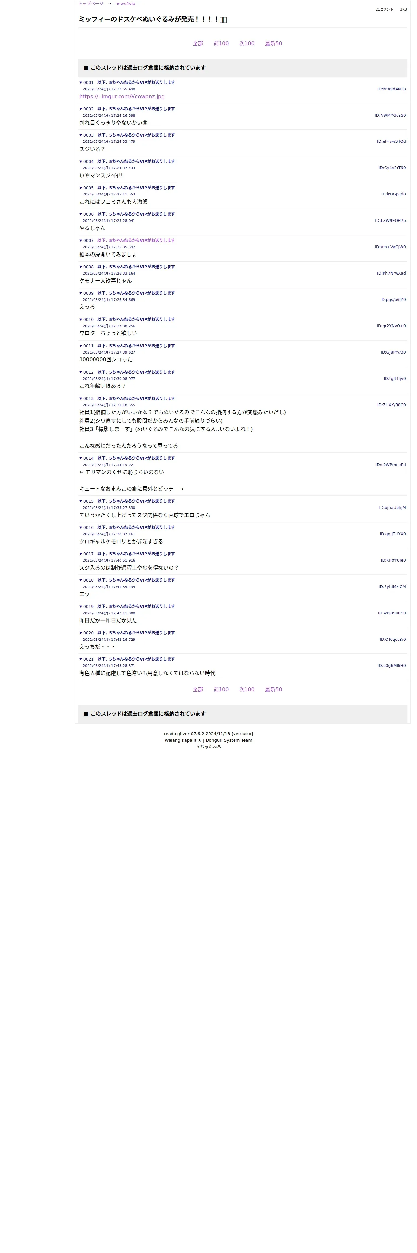The height and width of the screenshot is (1253, 417).
Task: Select poster ID:Cy4v2rT90
Action: coord(392,168)
